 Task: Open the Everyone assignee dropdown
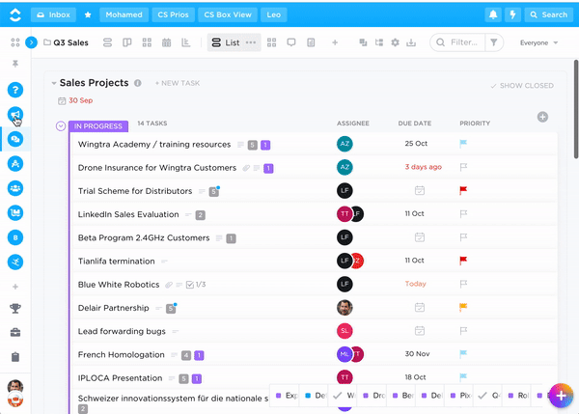tap(538, 42)
